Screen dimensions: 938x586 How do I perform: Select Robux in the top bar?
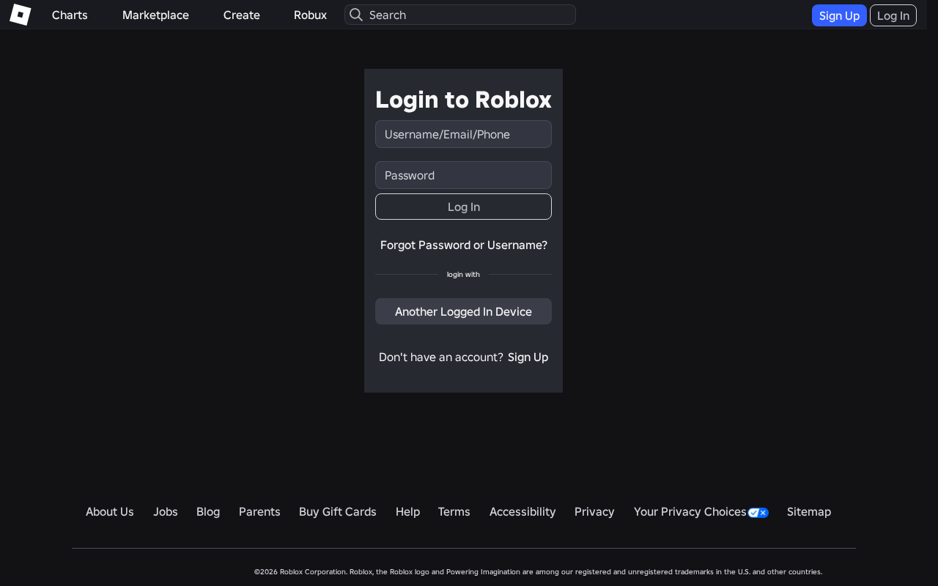coord(310,15)
